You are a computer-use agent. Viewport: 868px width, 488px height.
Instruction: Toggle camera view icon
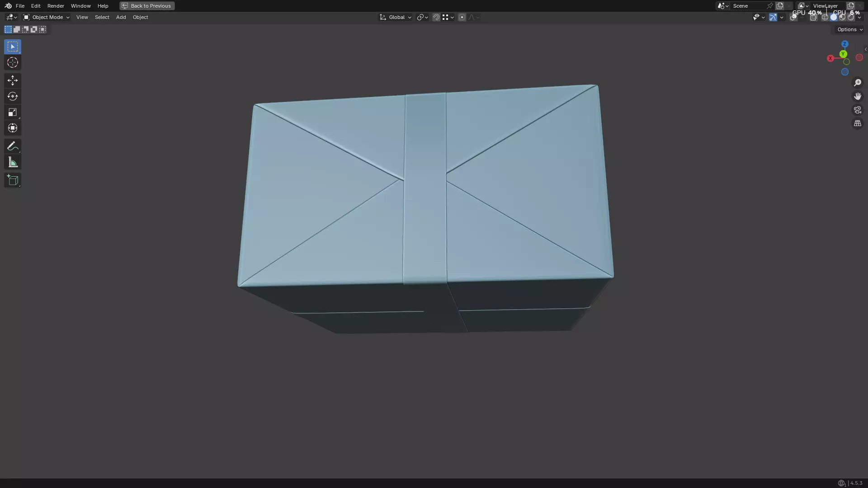click(857, 110)
